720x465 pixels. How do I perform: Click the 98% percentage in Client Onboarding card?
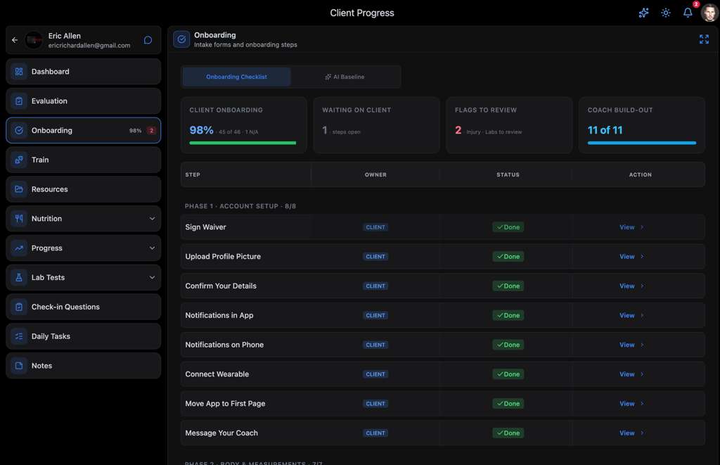(201, 130)
